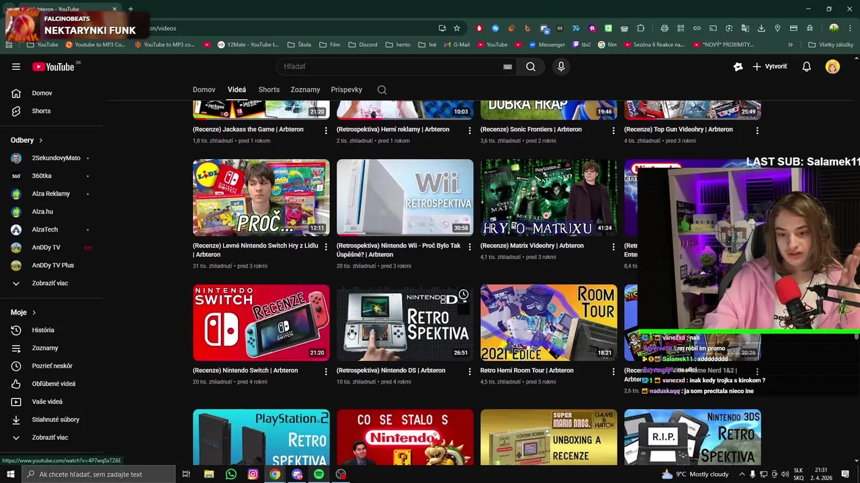Image resolution: width=860 pixels, height=483 pixels.
Task: Open Instagram from the taskbar
Action: 253,474
